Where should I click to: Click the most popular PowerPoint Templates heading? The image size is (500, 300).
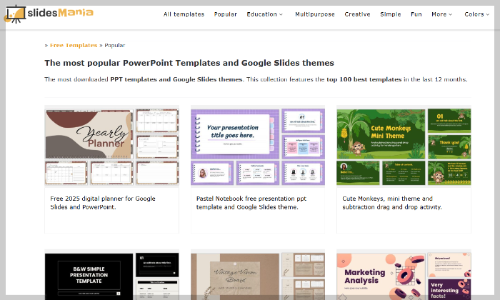(x=189, y=63)
